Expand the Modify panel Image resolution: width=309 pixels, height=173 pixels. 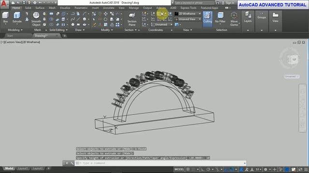[107, 30]
